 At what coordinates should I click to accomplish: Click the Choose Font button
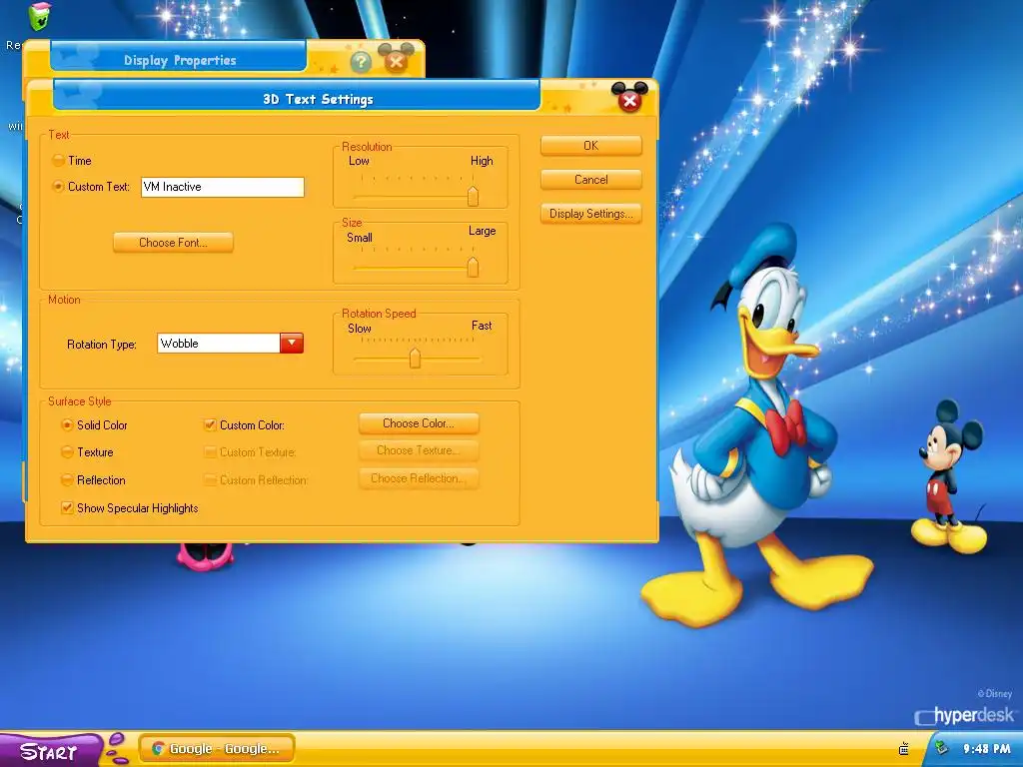[173, 243]
